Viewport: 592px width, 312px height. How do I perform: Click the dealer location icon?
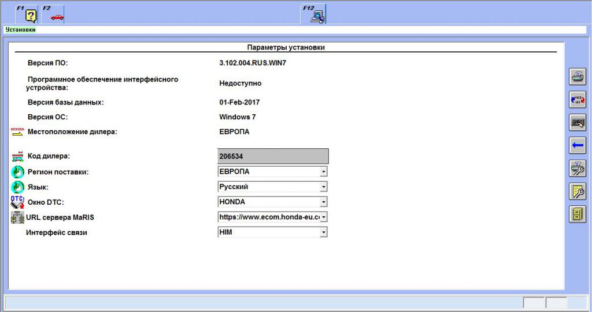coord(17,131)
